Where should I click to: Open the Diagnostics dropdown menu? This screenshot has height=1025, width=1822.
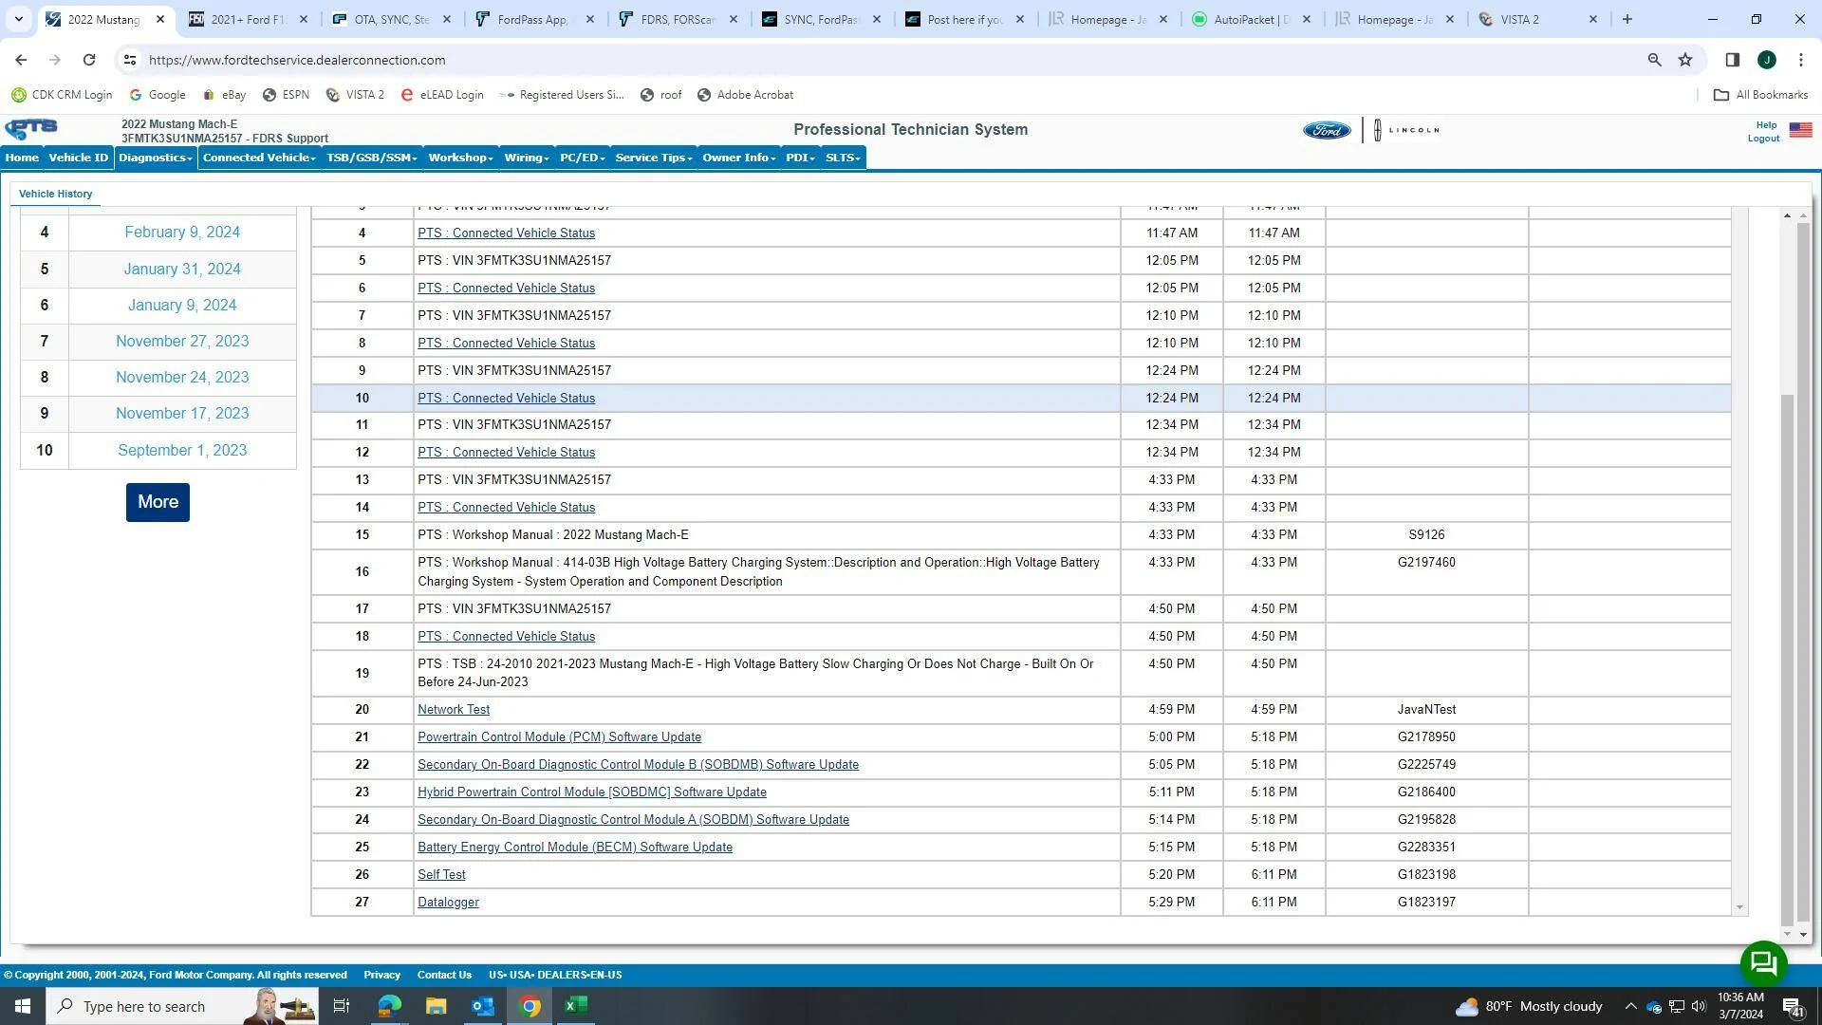point(156,158)
